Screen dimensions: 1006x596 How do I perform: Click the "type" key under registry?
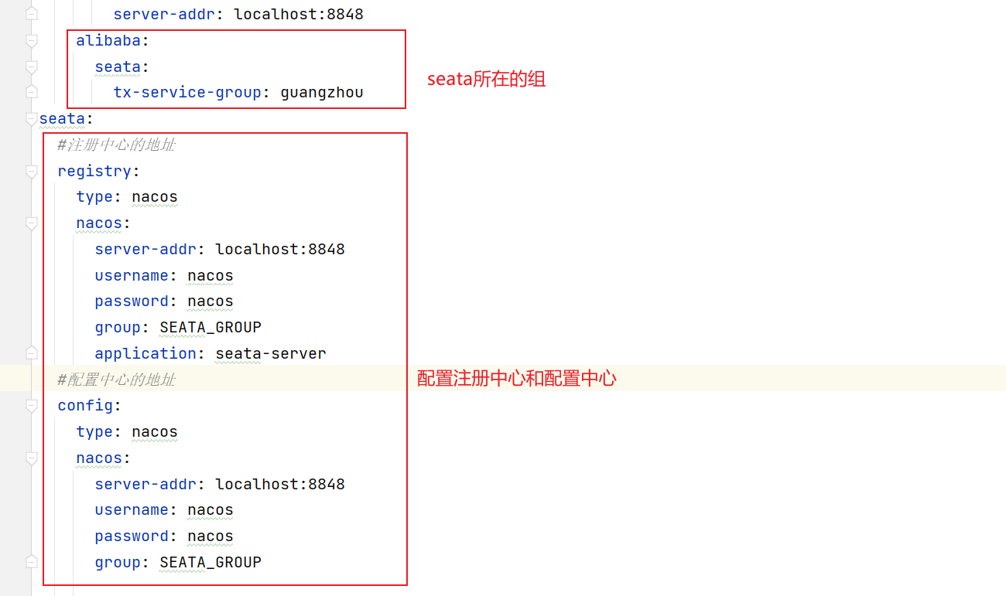tap(94, 197)
